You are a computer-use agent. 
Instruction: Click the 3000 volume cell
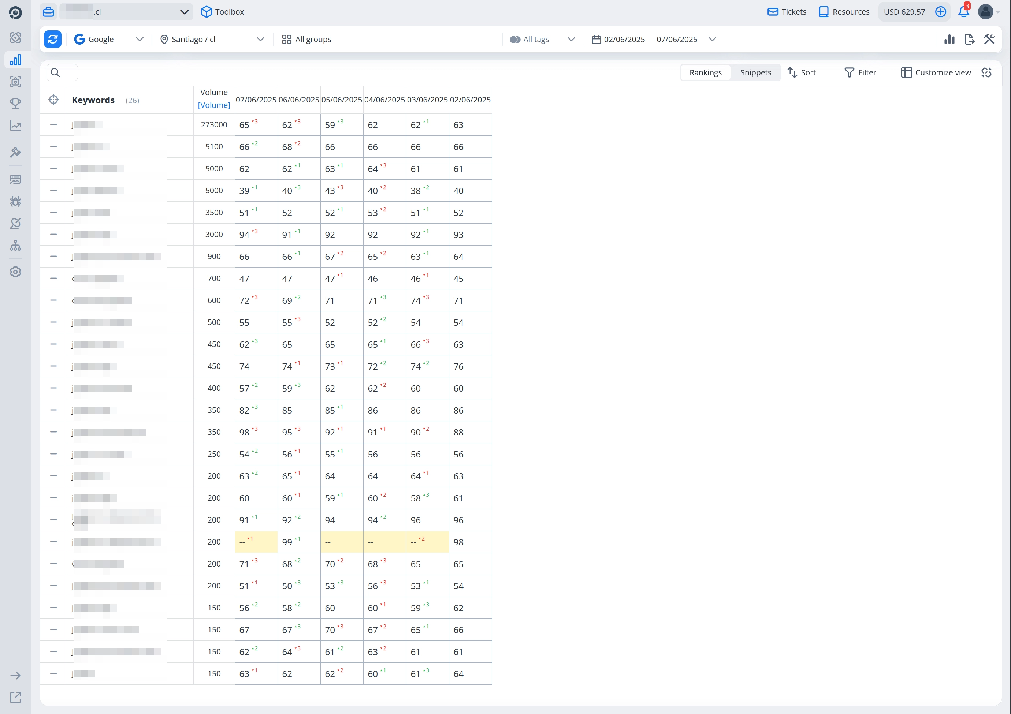click(214, 235)
